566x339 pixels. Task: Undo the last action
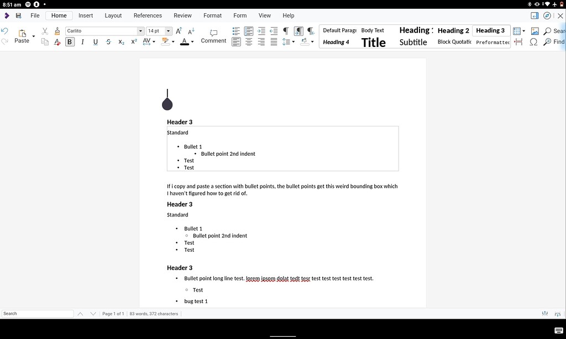click(4, 31)
